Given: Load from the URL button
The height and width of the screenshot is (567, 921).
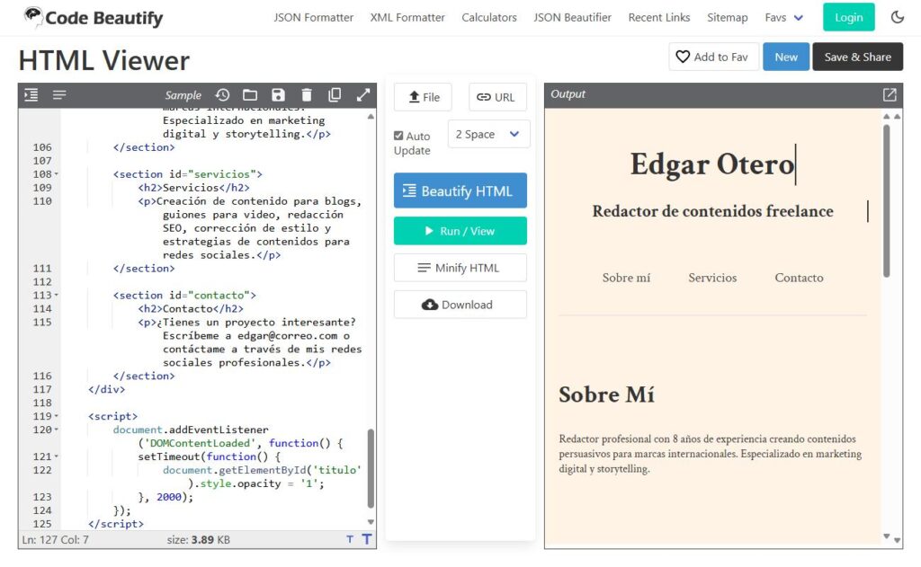Looking at the screenshot, I should tap(497, 97).
